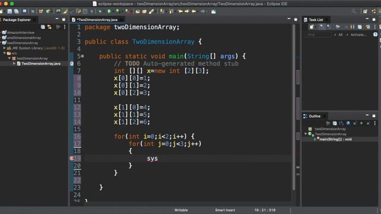Click the New Task icon in Task List
The image size is (381, 214).
[x=311, y=27]
